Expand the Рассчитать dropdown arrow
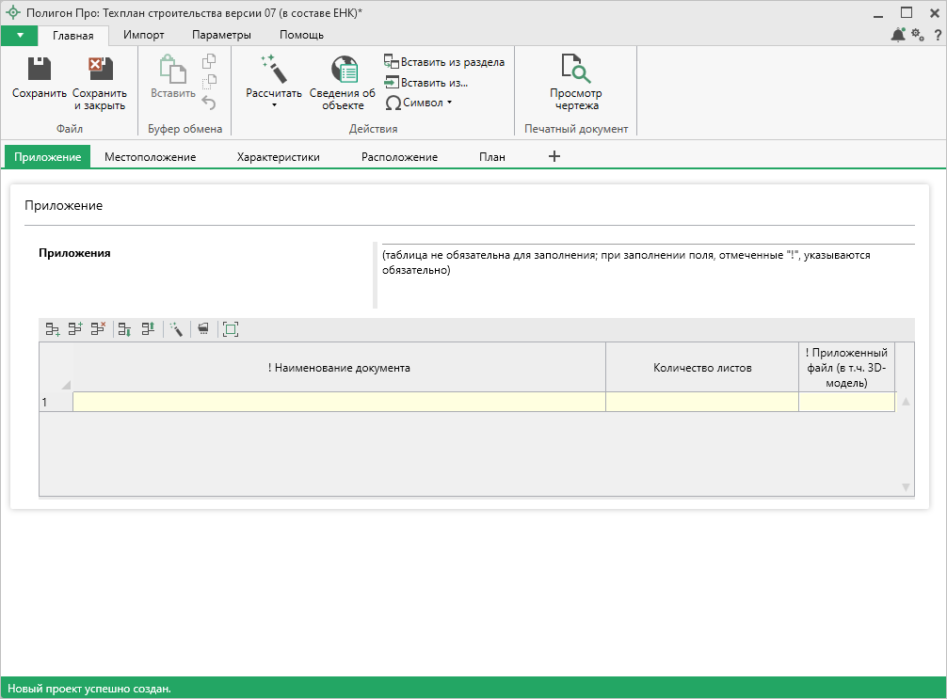Screen dimensions: 947x699 click(x=274, y=105)
